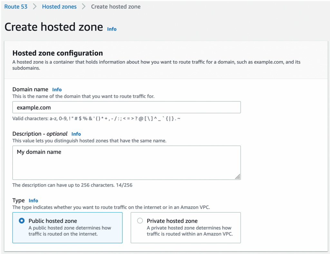330x254 pixels.
Task: Click the Create hosted zone breadcrumb entry
Action: [115, 6]
